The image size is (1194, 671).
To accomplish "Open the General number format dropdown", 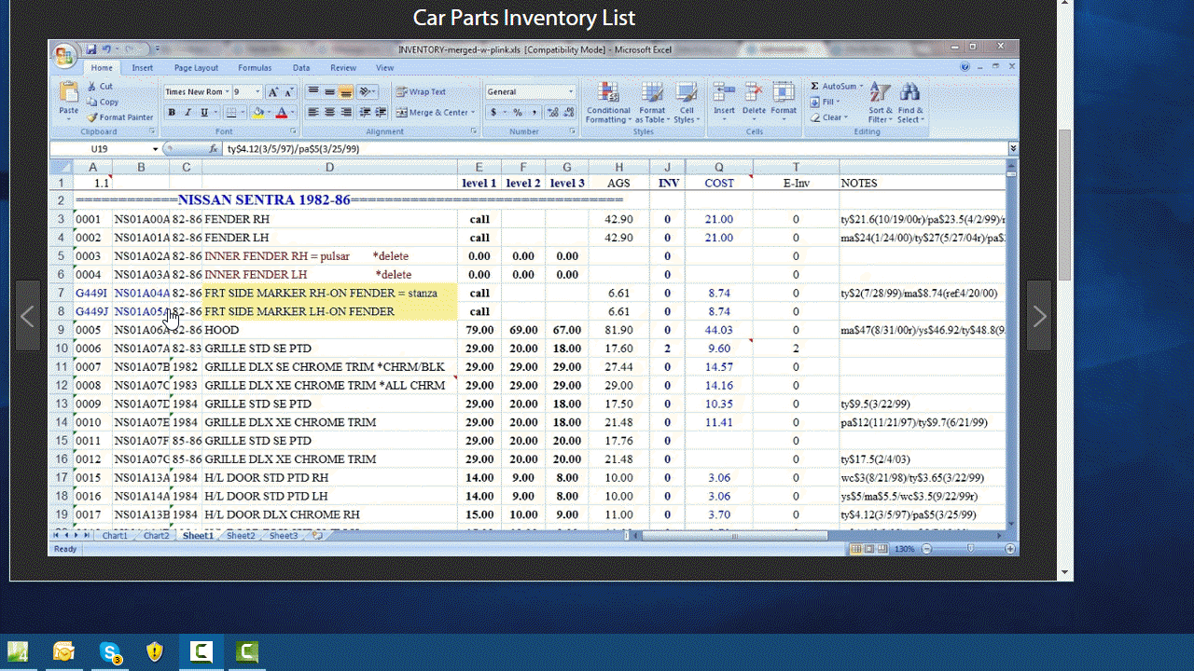I will click(x=571, y=92).
